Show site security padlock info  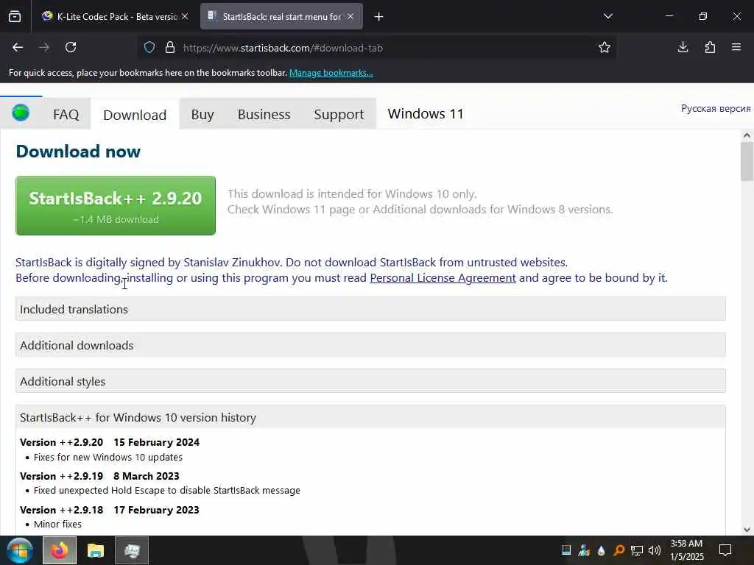tap(170, 48)
